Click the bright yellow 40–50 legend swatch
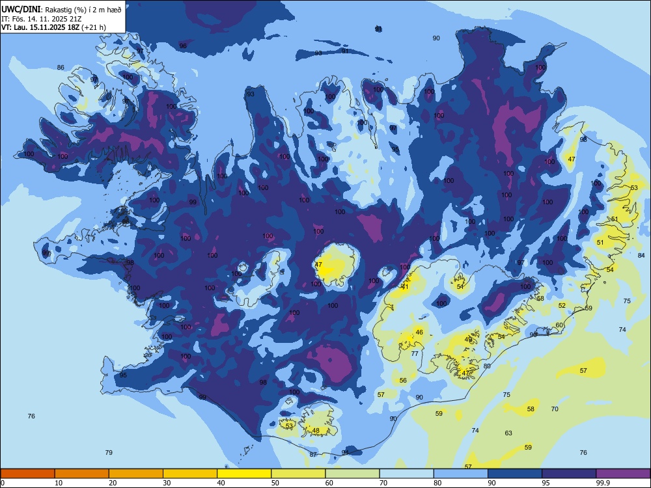Screen dimensions: 651x488 click(x=244, y=474)
